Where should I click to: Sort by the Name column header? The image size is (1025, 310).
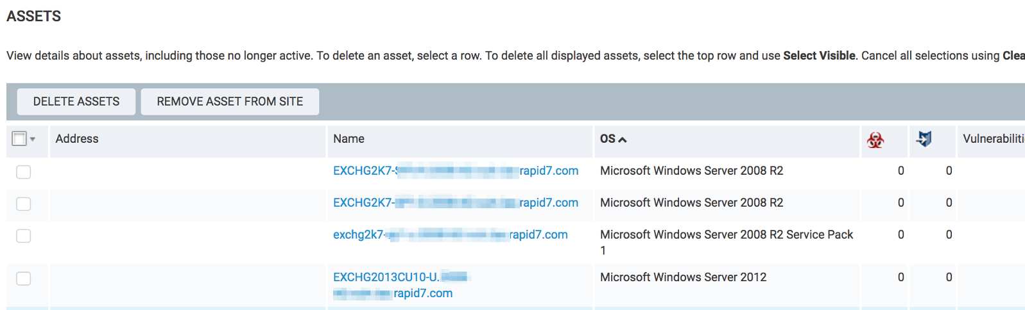pos(349,139)
